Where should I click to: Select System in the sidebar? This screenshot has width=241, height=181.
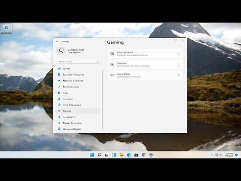point(78,69)
